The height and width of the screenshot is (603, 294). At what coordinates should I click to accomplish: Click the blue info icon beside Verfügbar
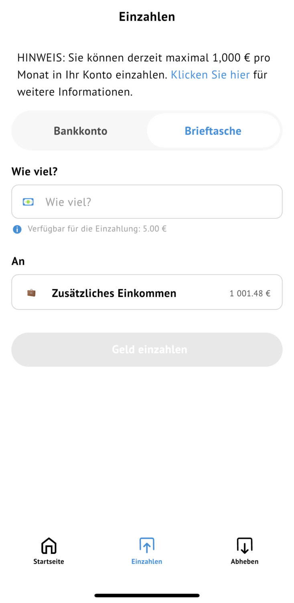(17, 229)
